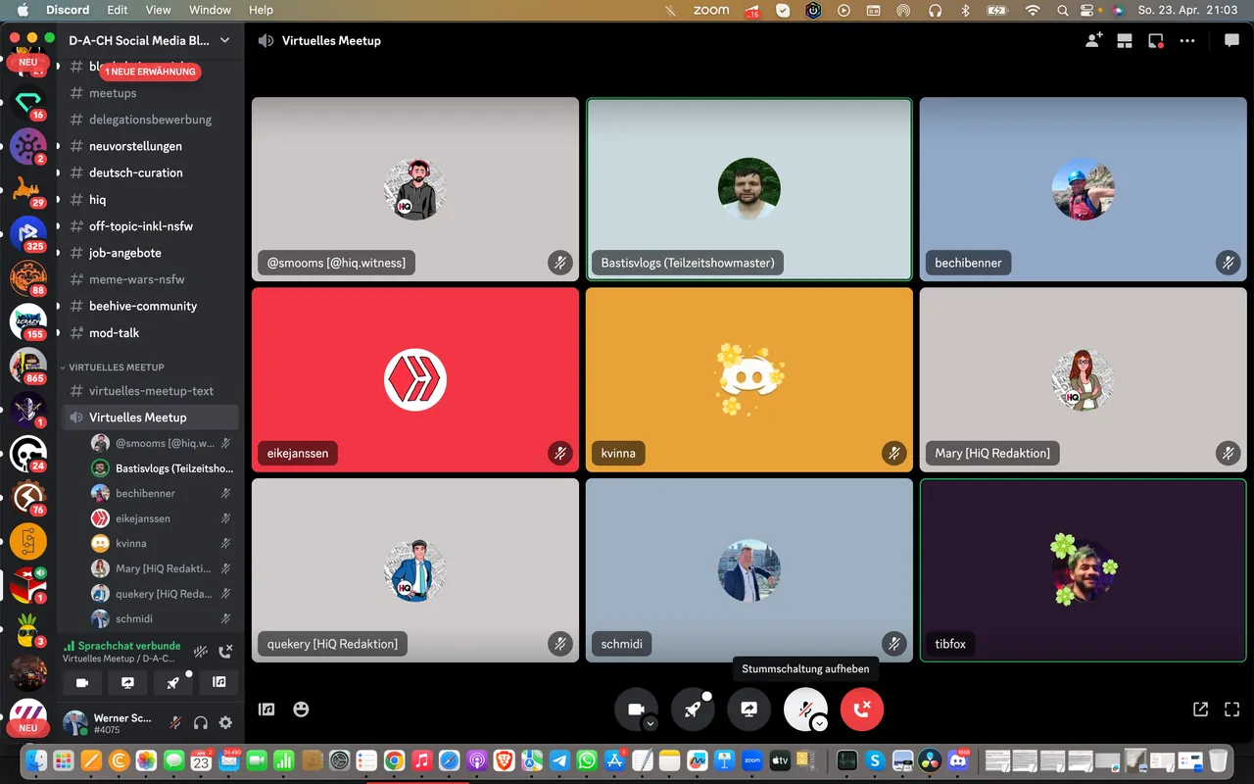Open the delegationsbewerbung channel
The height and width of the screenshot is (784, 1254).
pos(148,120)
